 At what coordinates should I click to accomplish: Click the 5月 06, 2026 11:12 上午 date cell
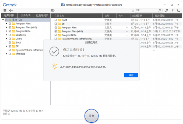[x=166, y=39]
